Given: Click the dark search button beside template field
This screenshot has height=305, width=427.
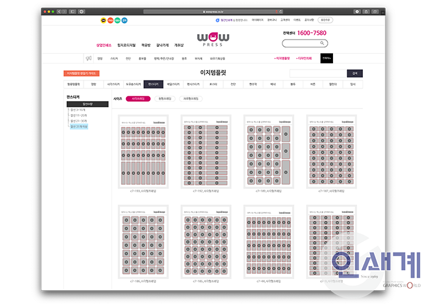Looking at the screenshot, I should tap(355, 73).
